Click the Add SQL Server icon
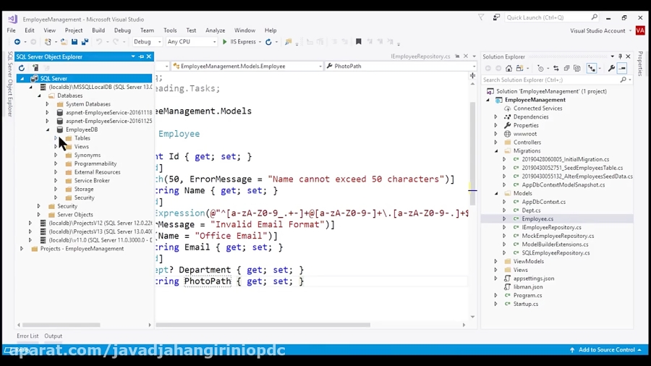Screen dimensions: 651x366 (35, 68)
